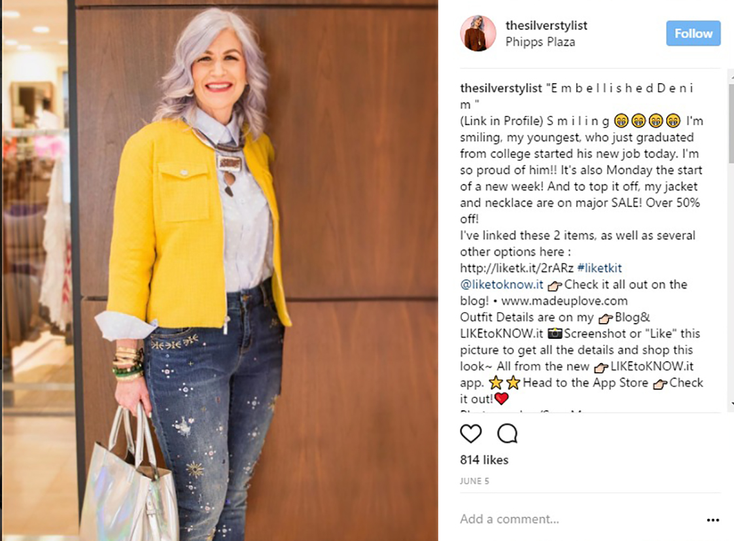Viewport: 734px width, 541px height.
Task: Focus the Add a comment field
Action: coord(580,519)
